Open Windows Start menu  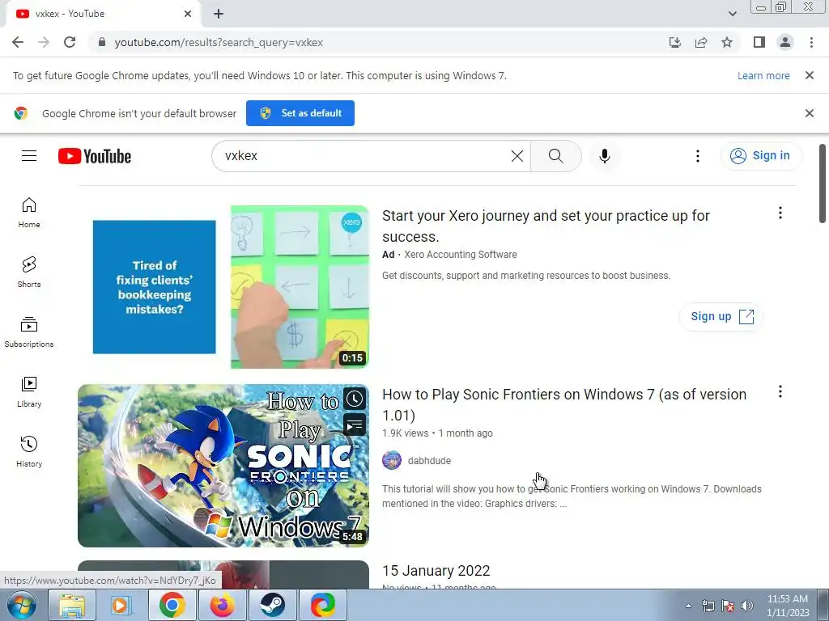pyautogui.click(x=20, y=605)
